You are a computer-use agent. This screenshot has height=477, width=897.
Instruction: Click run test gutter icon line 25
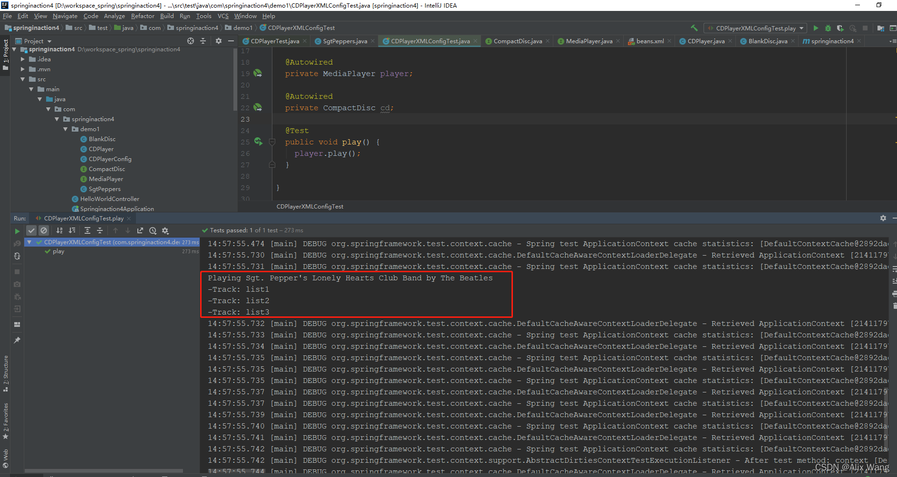click(258, 142)
